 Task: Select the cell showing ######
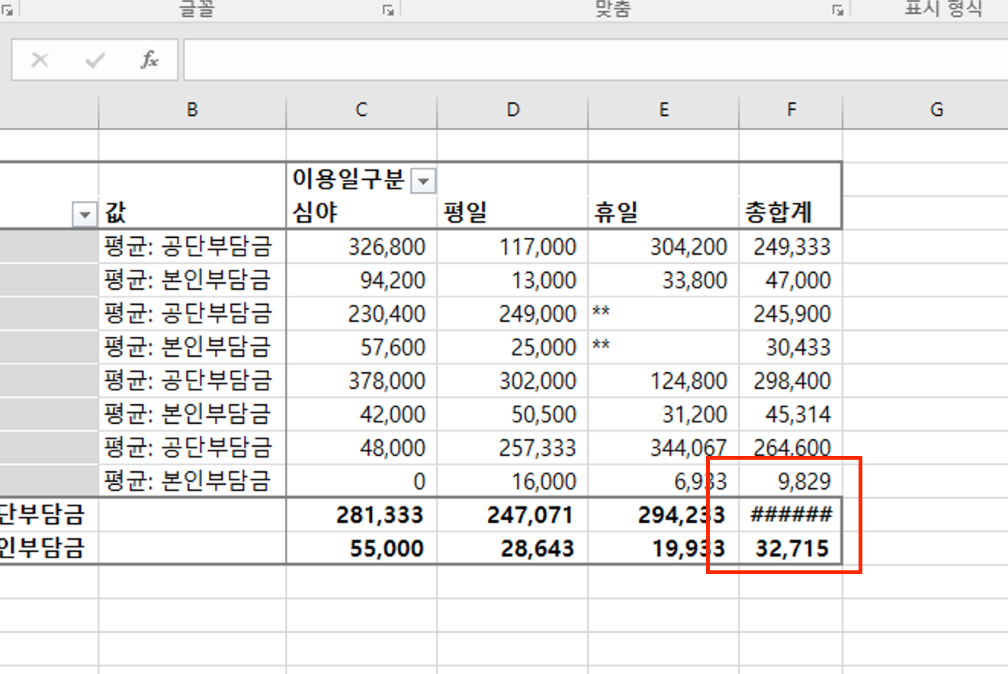pos(791,515)
